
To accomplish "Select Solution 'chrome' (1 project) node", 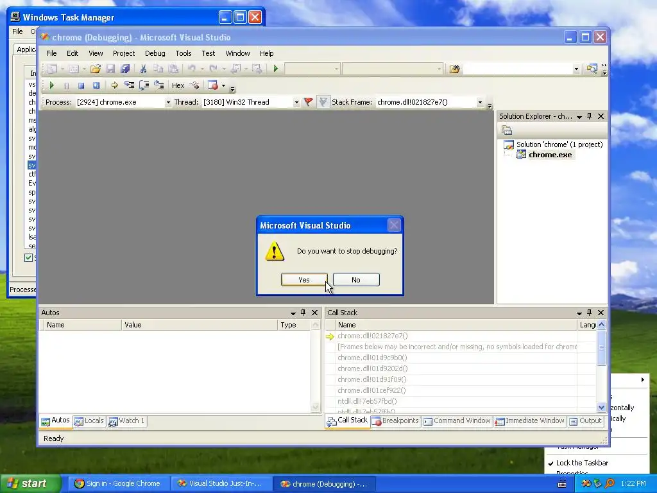I will point(559,144).
